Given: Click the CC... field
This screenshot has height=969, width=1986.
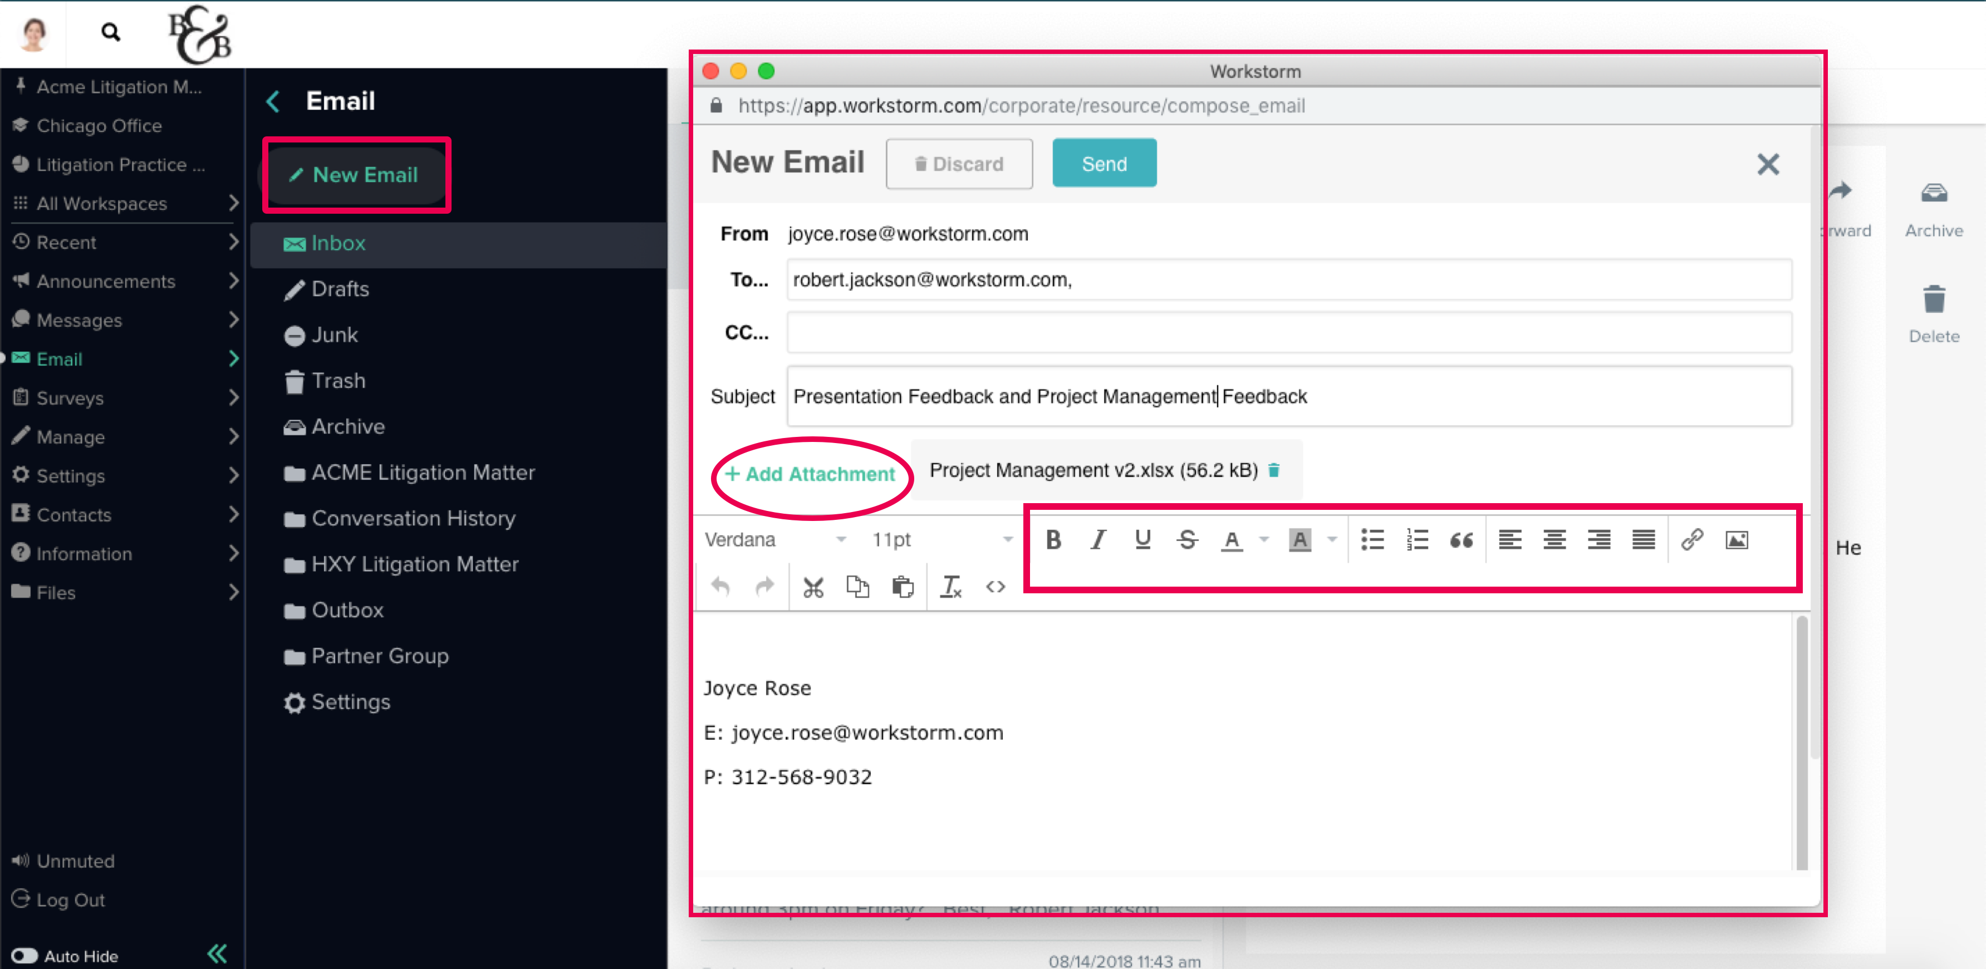Looking at the screenshot, I should pos(1289,332).
